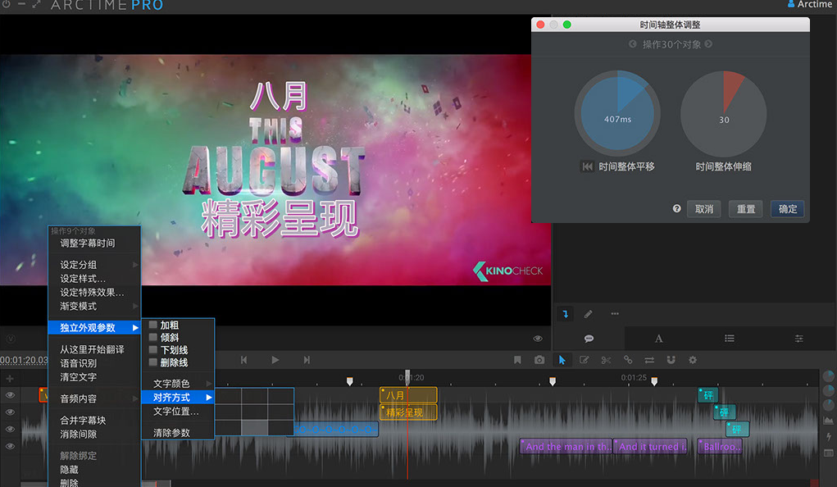Enable the 下划线 underline checkbox
This screenshot has height=487, width=837.
(153, 350)
